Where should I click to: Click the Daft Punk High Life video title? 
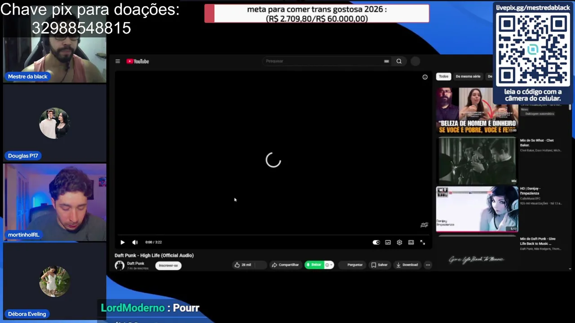pyautogui.click(x=154, y=255)
